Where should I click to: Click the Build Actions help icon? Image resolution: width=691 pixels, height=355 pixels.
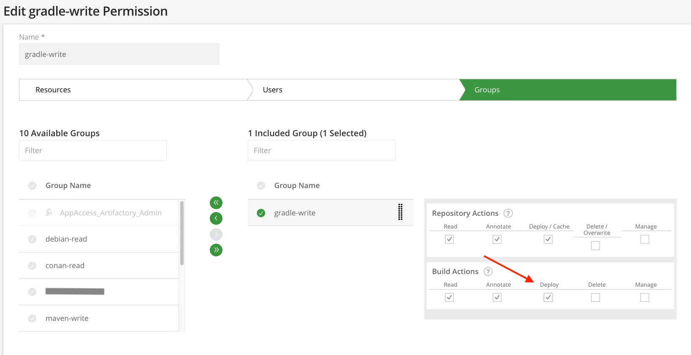pyautogui.click(x=488, y=272)
